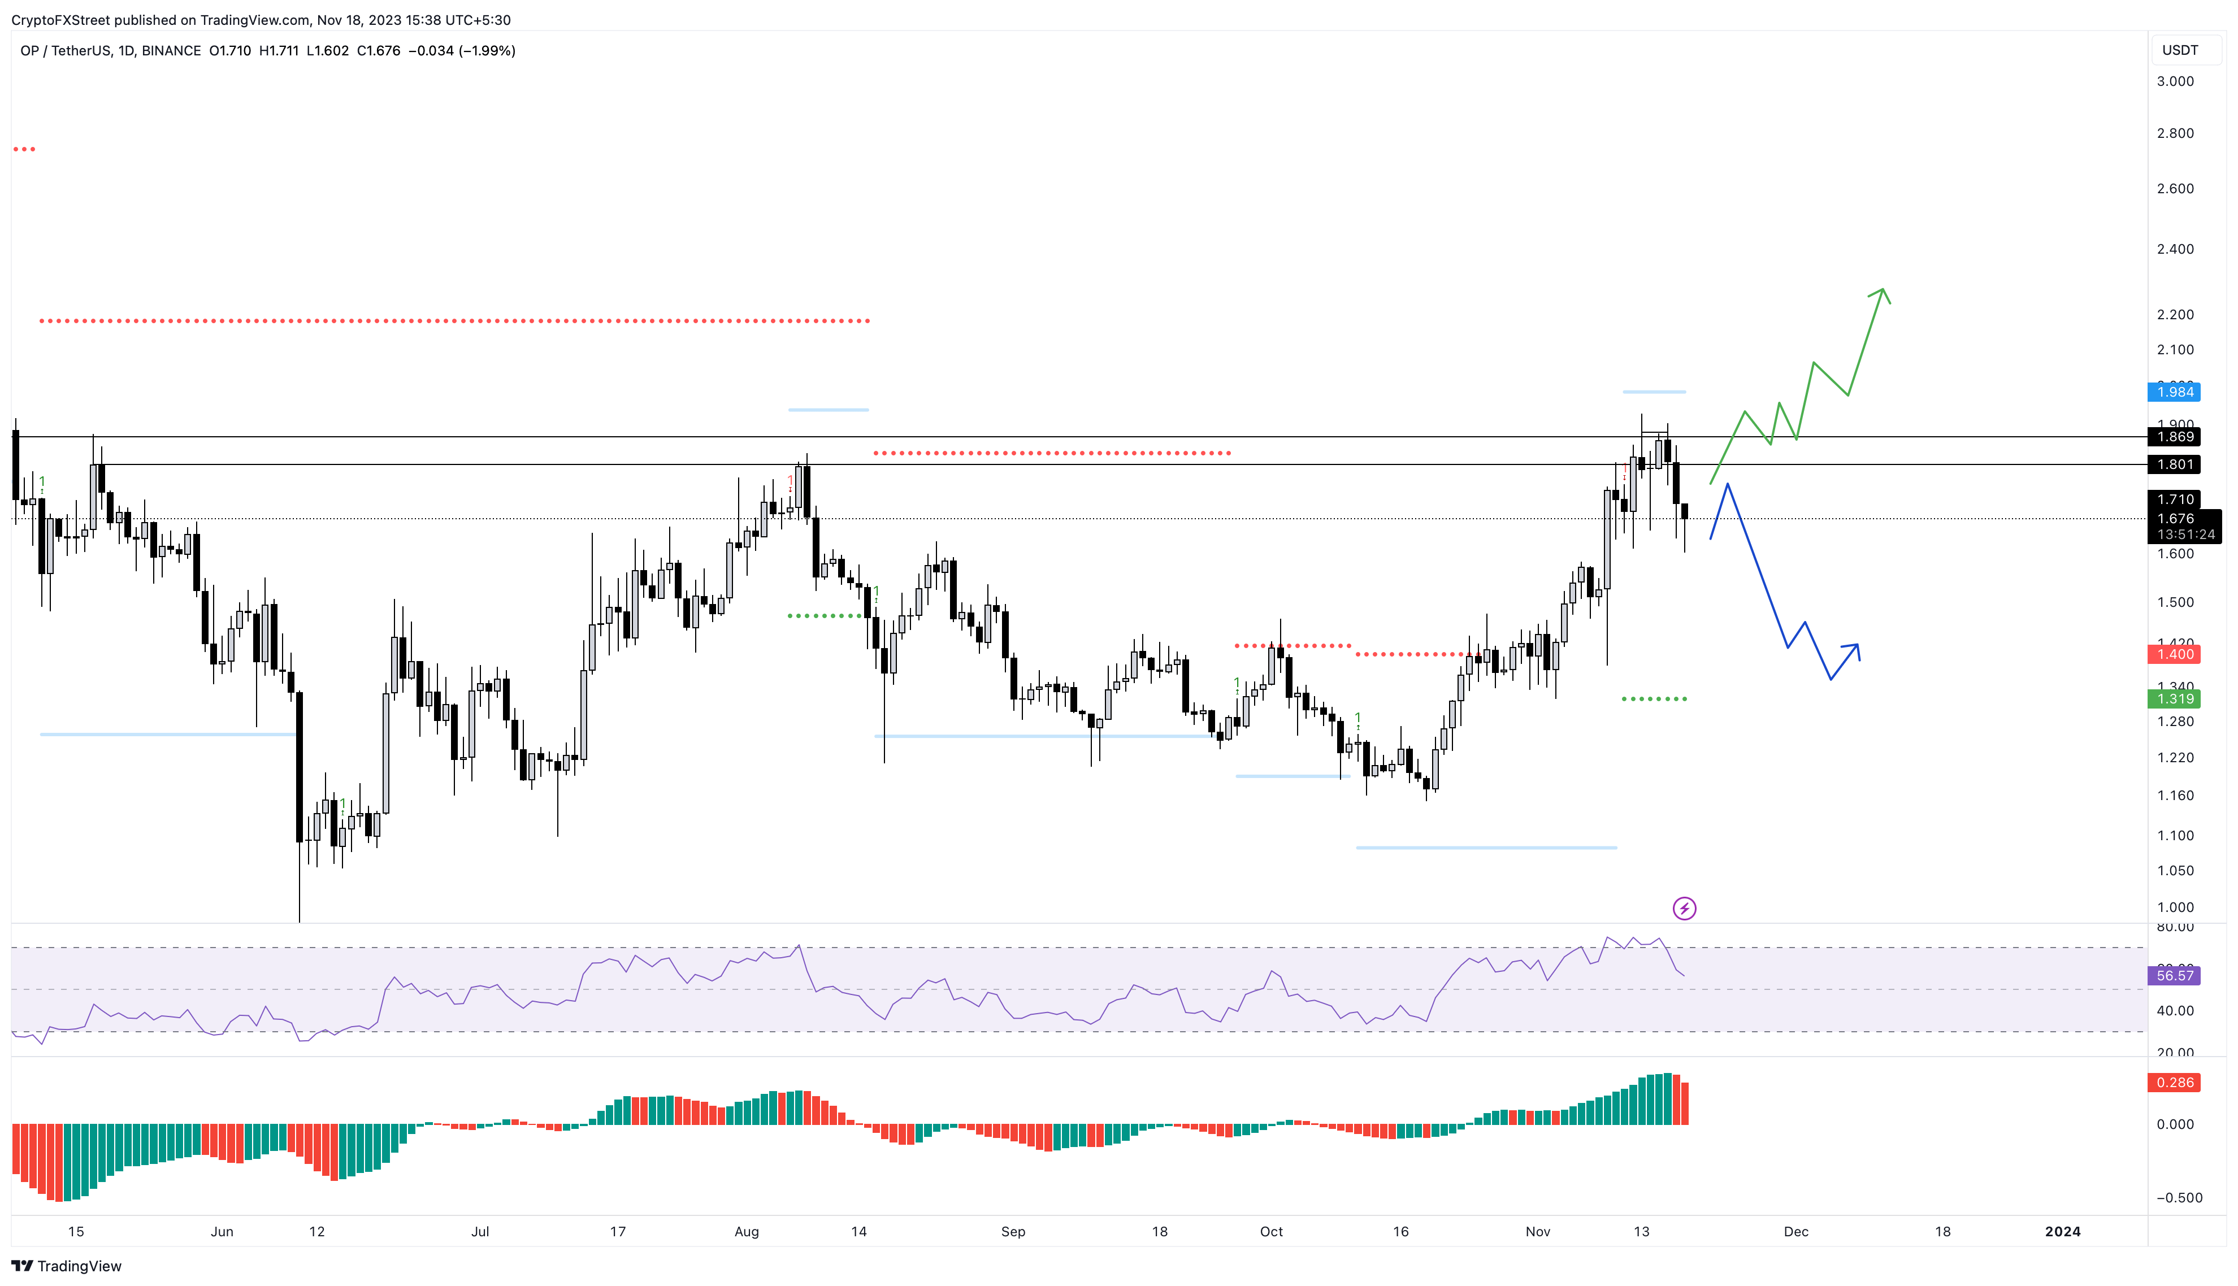Screen dimensions: 2238x1286
Task: Click the red histogram value 0.286
Action: [2174, 1082]
